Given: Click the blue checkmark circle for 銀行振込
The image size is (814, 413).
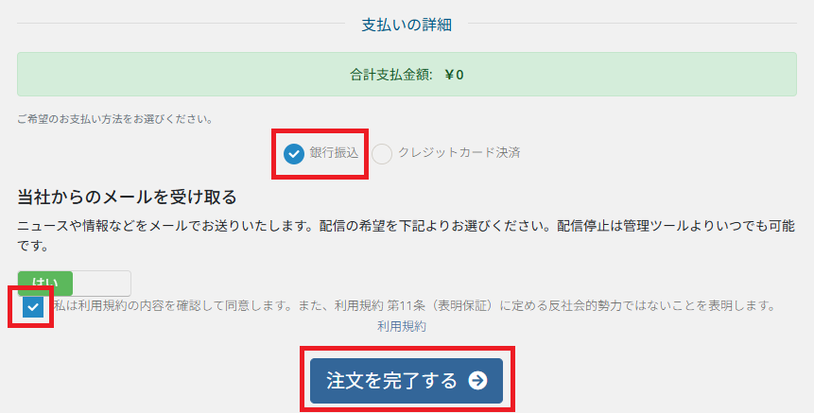Looking at the screenshot, I should [294, 154].
